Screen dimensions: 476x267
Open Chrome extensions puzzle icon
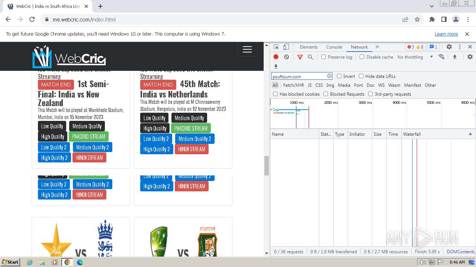432,20
